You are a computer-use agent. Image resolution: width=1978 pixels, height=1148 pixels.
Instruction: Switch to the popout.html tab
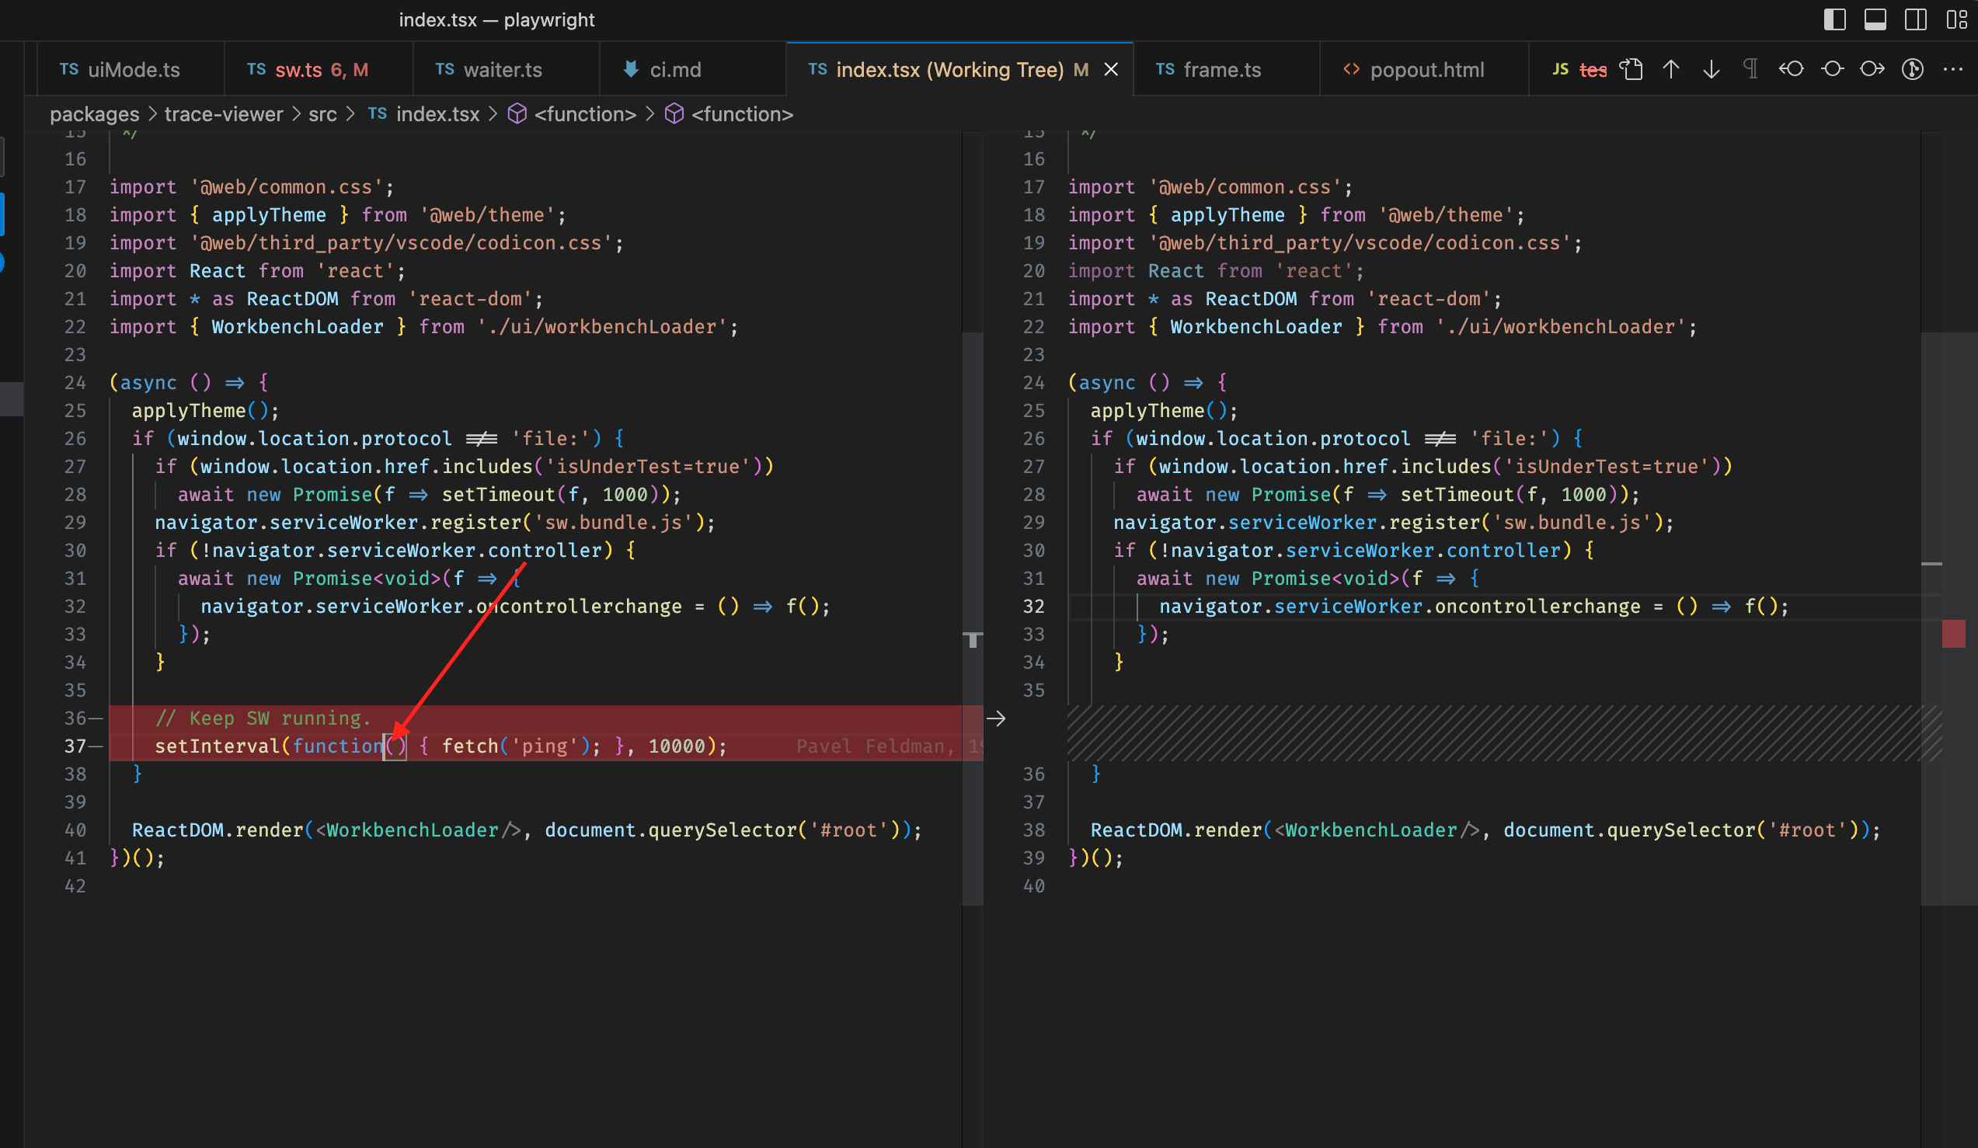click(x=1425, y=70)
